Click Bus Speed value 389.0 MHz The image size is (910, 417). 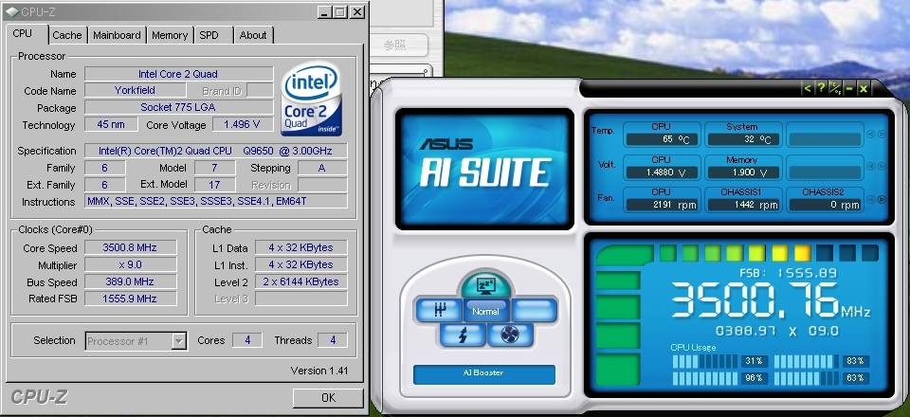point(131,281)
